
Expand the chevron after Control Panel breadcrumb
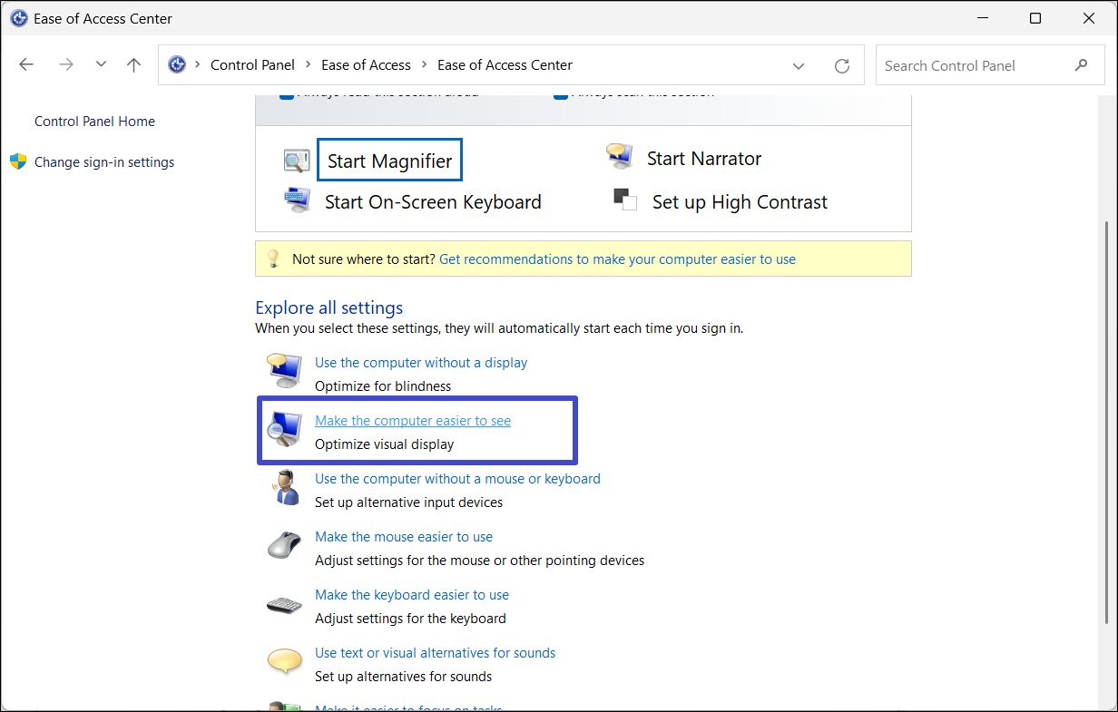pos(309,65)
